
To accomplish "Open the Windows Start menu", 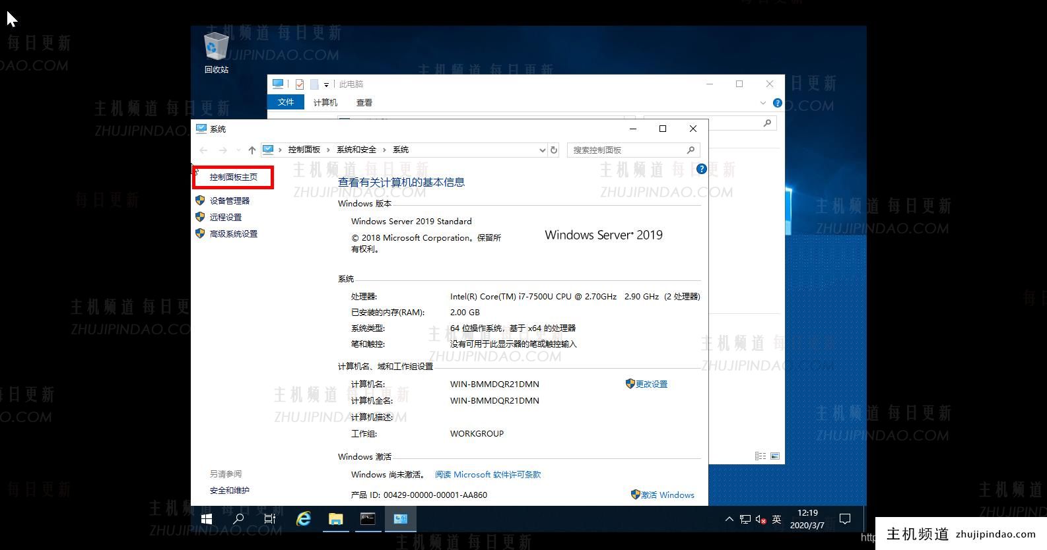I will [207, 519].
